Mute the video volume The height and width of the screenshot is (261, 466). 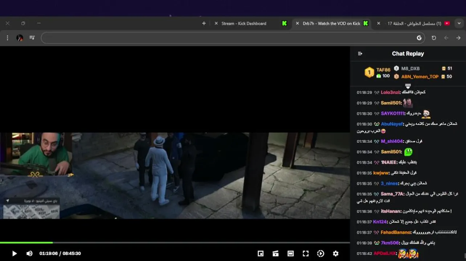pos(29,253)
